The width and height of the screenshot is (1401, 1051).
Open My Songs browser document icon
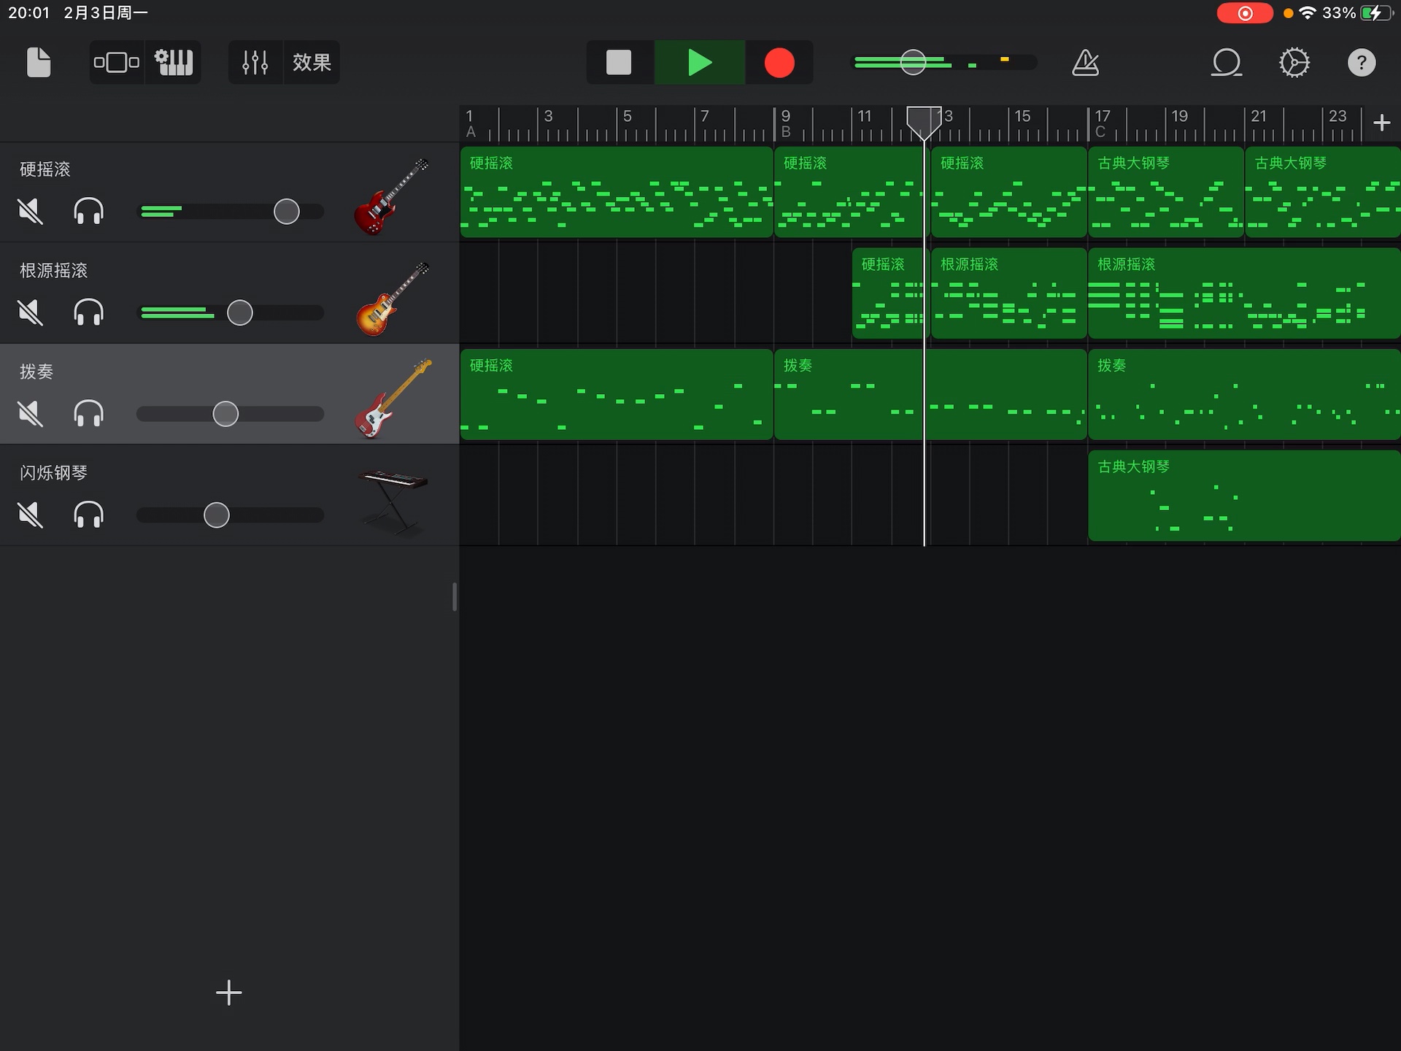pyautogui.click(x=39, y=63)
